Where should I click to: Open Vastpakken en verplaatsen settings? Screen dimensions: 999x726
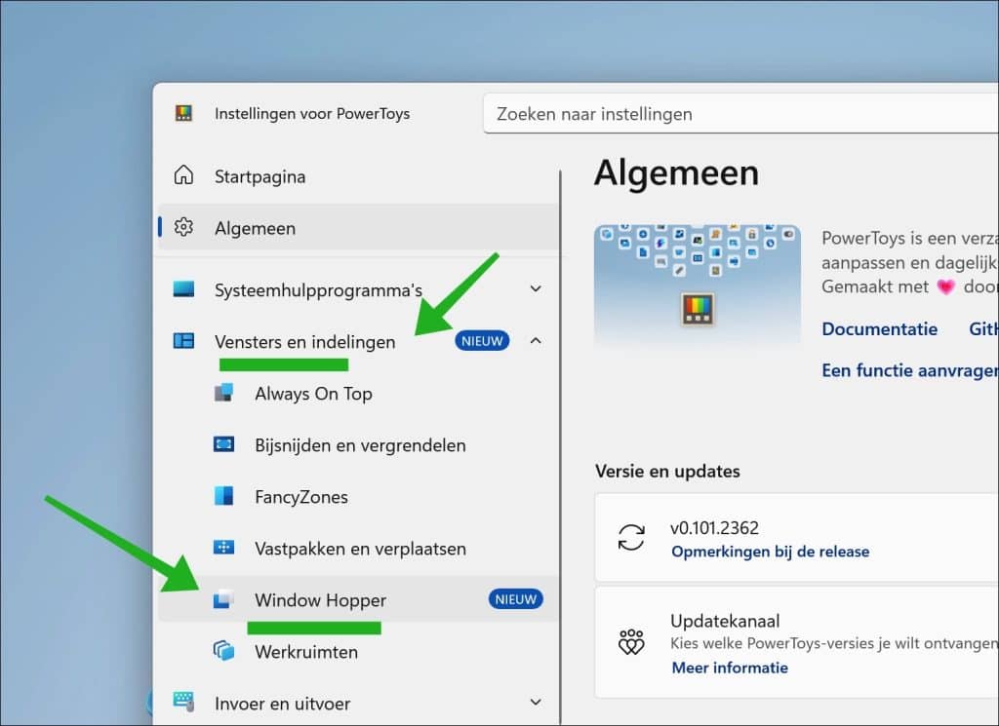(x=359, y=548)
